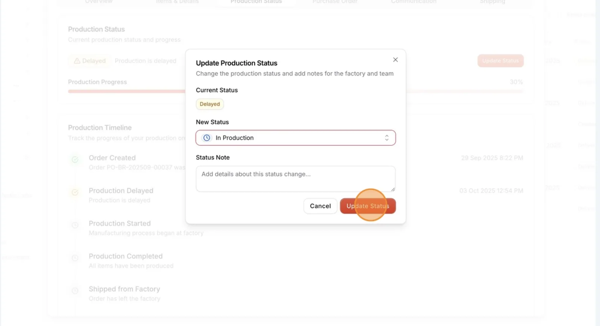600x326 pixels.
Task: Click 'Manufacturing process began at factory' text
Action: [x=146, y=233]
